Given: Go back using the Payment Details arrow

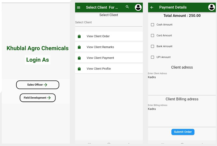Looking at the screenshot, I should [152, 7].
